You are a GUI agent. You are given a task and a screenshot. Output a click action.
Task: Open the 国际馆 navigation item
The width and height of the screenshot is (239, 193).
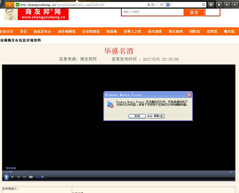(x=195, y=31)
